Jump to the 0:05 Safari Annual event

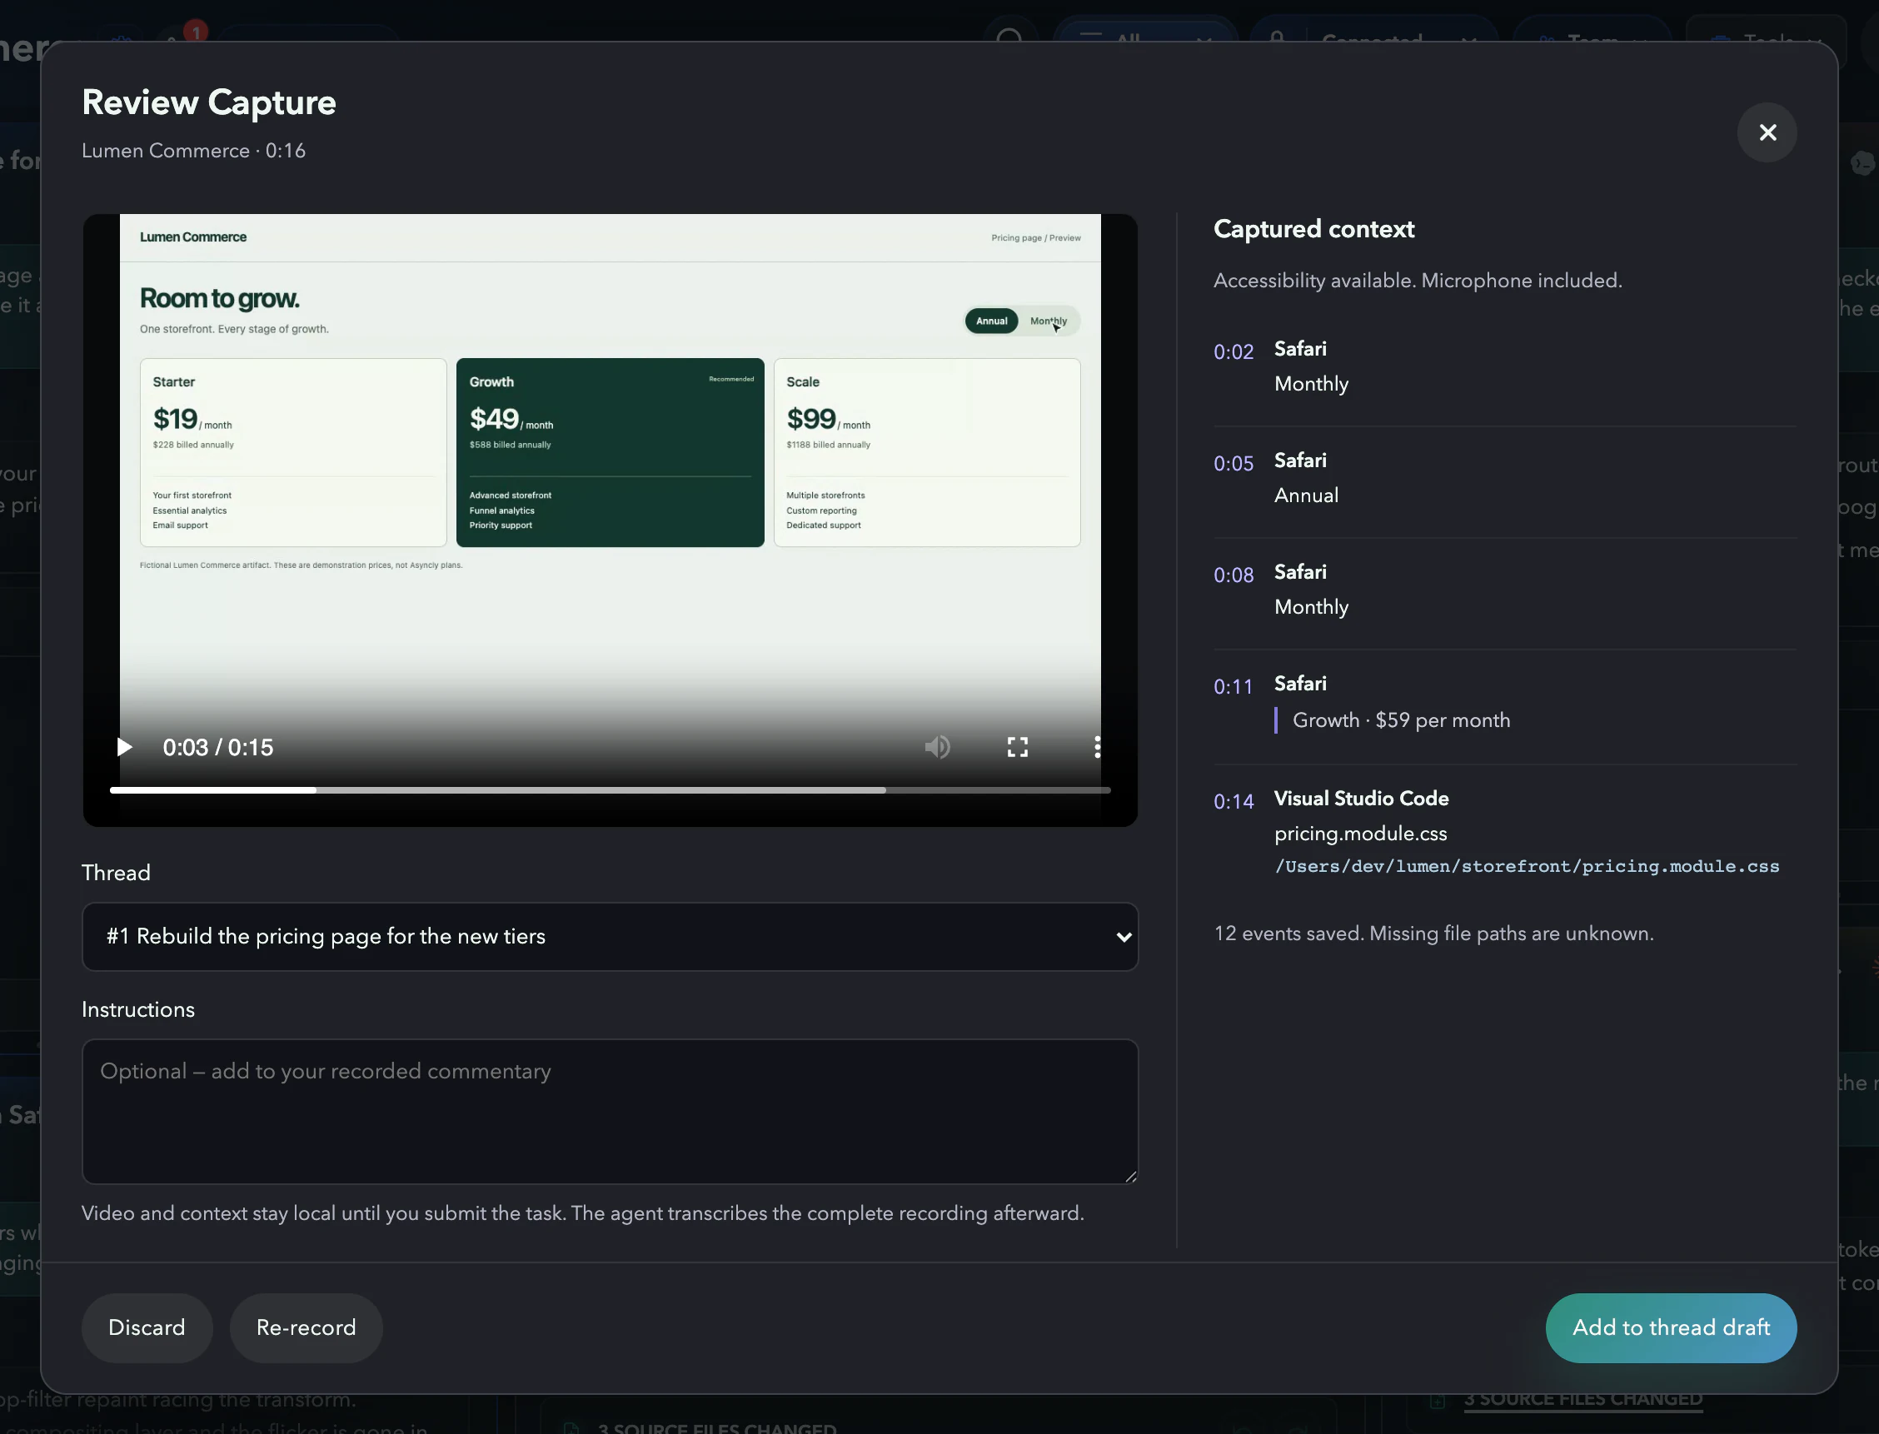(x=1504, y=478)
